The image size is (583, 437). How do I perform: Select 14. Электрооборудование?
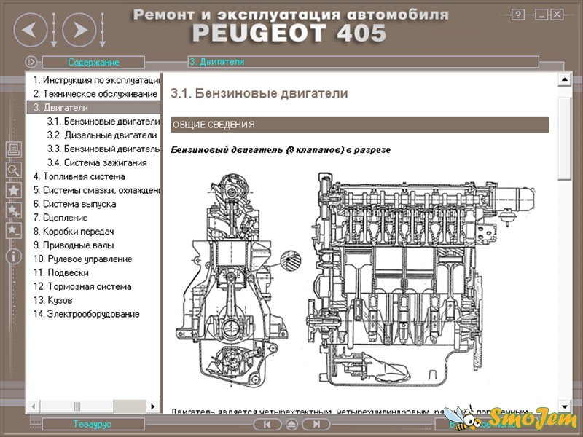pyautogui.click(x=86, y=314)
